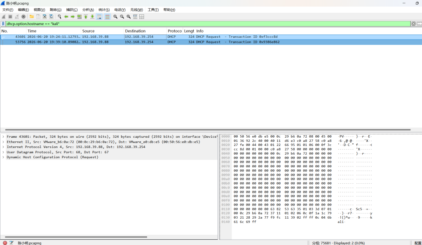Expand User Datagram Protocol node
422x245 pixels.
pos(3,152)
